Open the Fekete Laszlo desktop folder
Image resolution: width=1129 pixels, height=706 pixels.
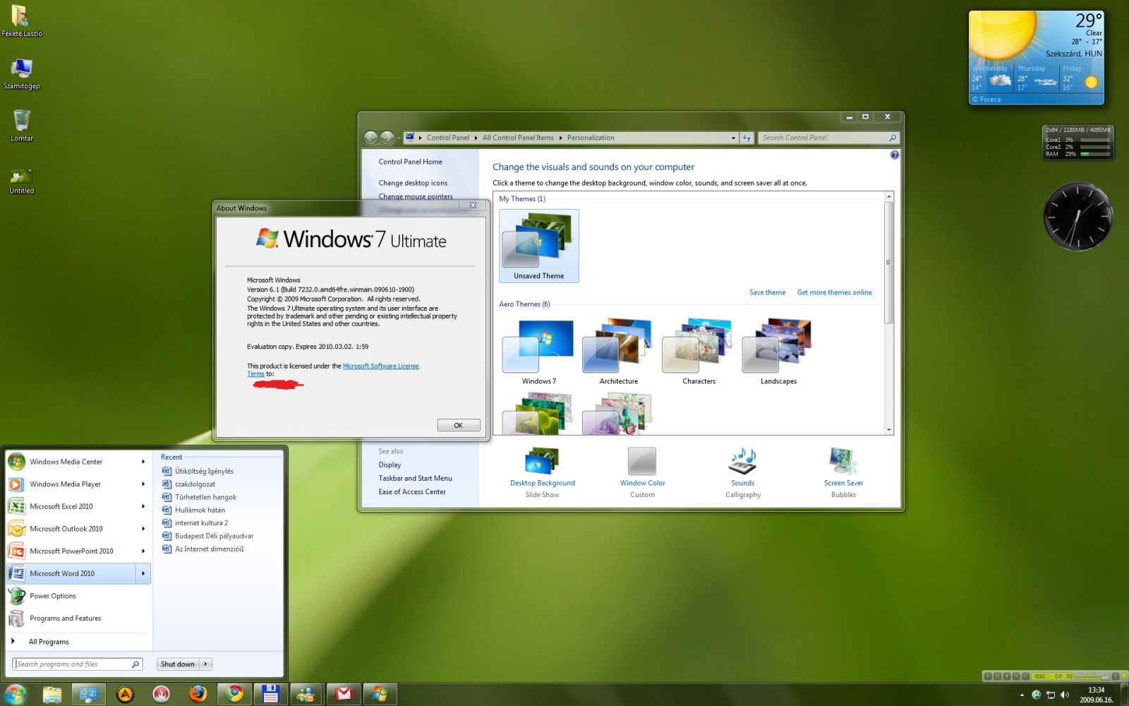(21, 21)
